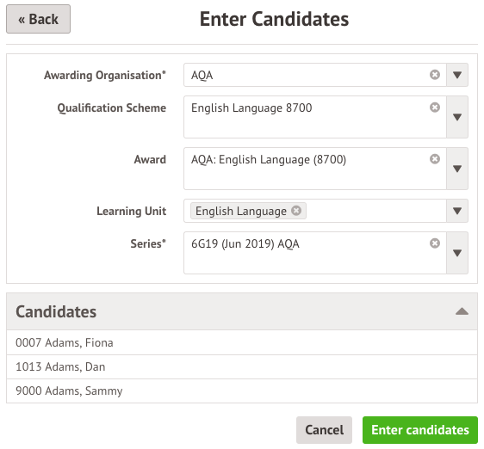Open the Award dropdown arrow
The height and width of the screenshot is (449, 484).
(457, 169)
